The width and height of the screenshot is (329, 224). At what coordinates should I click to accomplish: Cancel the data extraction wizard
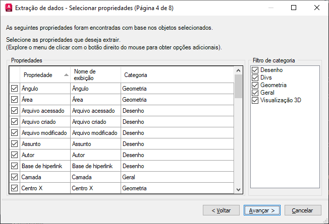303,210
